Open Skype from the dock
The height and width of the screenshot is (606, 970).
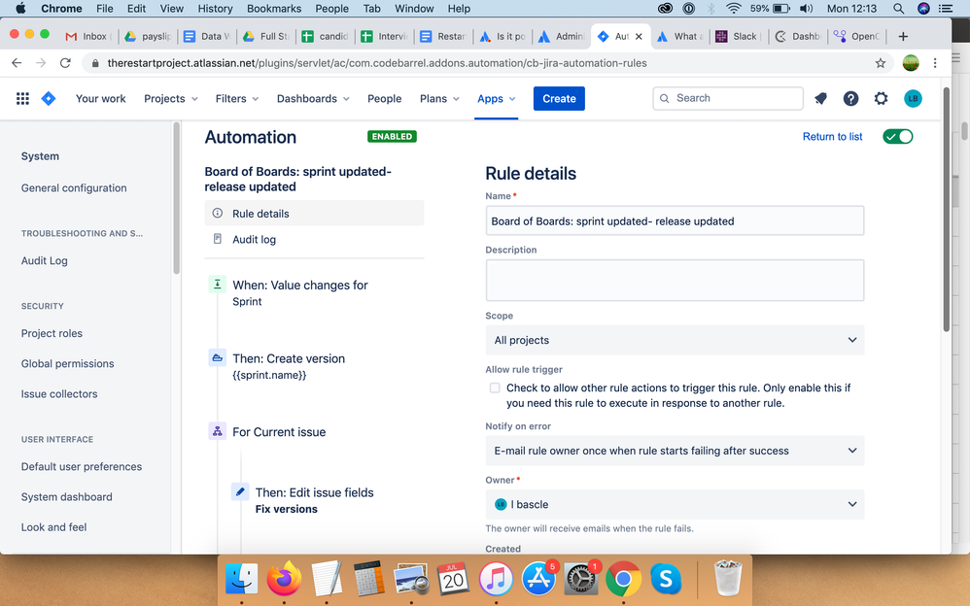[666, 579]
